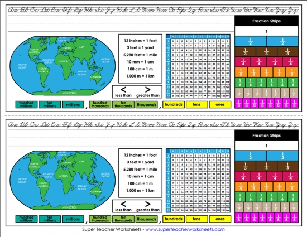Image resolution: width=307 pixels, height=237 pixels.
Task: Select 'ten thousands' box on upper tag
Action: click(x=123, y=104)
